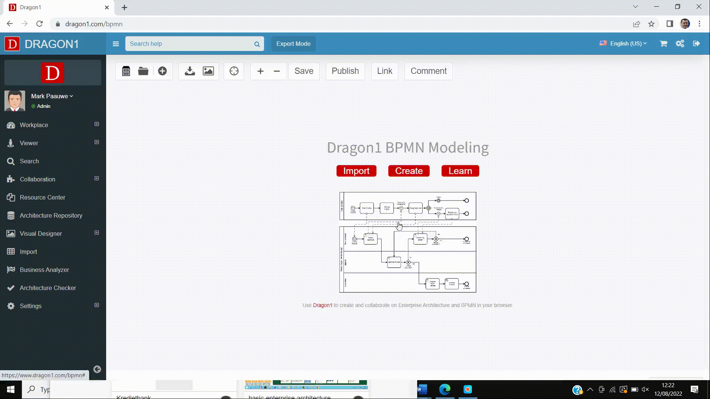
Task: Zoom in with the plus icon
Action: point(260,71)
